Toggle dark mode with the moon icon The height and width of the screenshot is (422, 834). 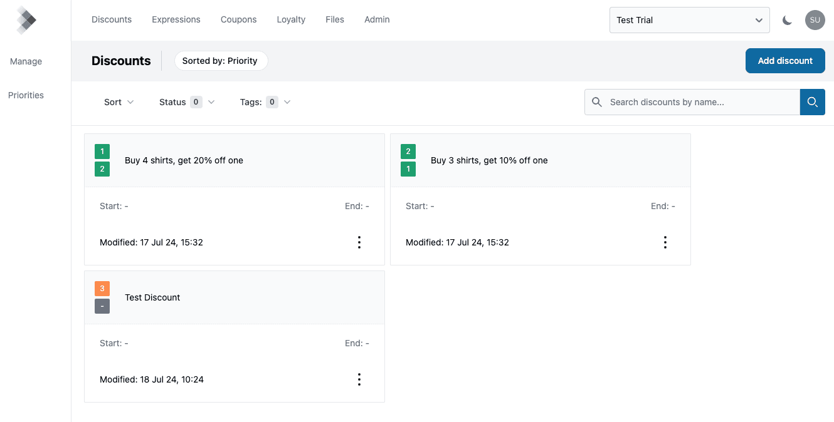pos(787,20)
